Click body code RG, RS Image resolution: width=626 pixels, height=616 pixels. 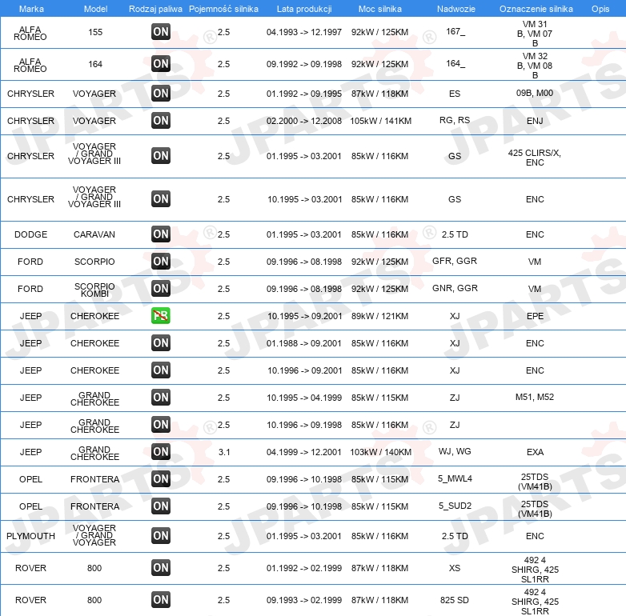click(455, 120)
